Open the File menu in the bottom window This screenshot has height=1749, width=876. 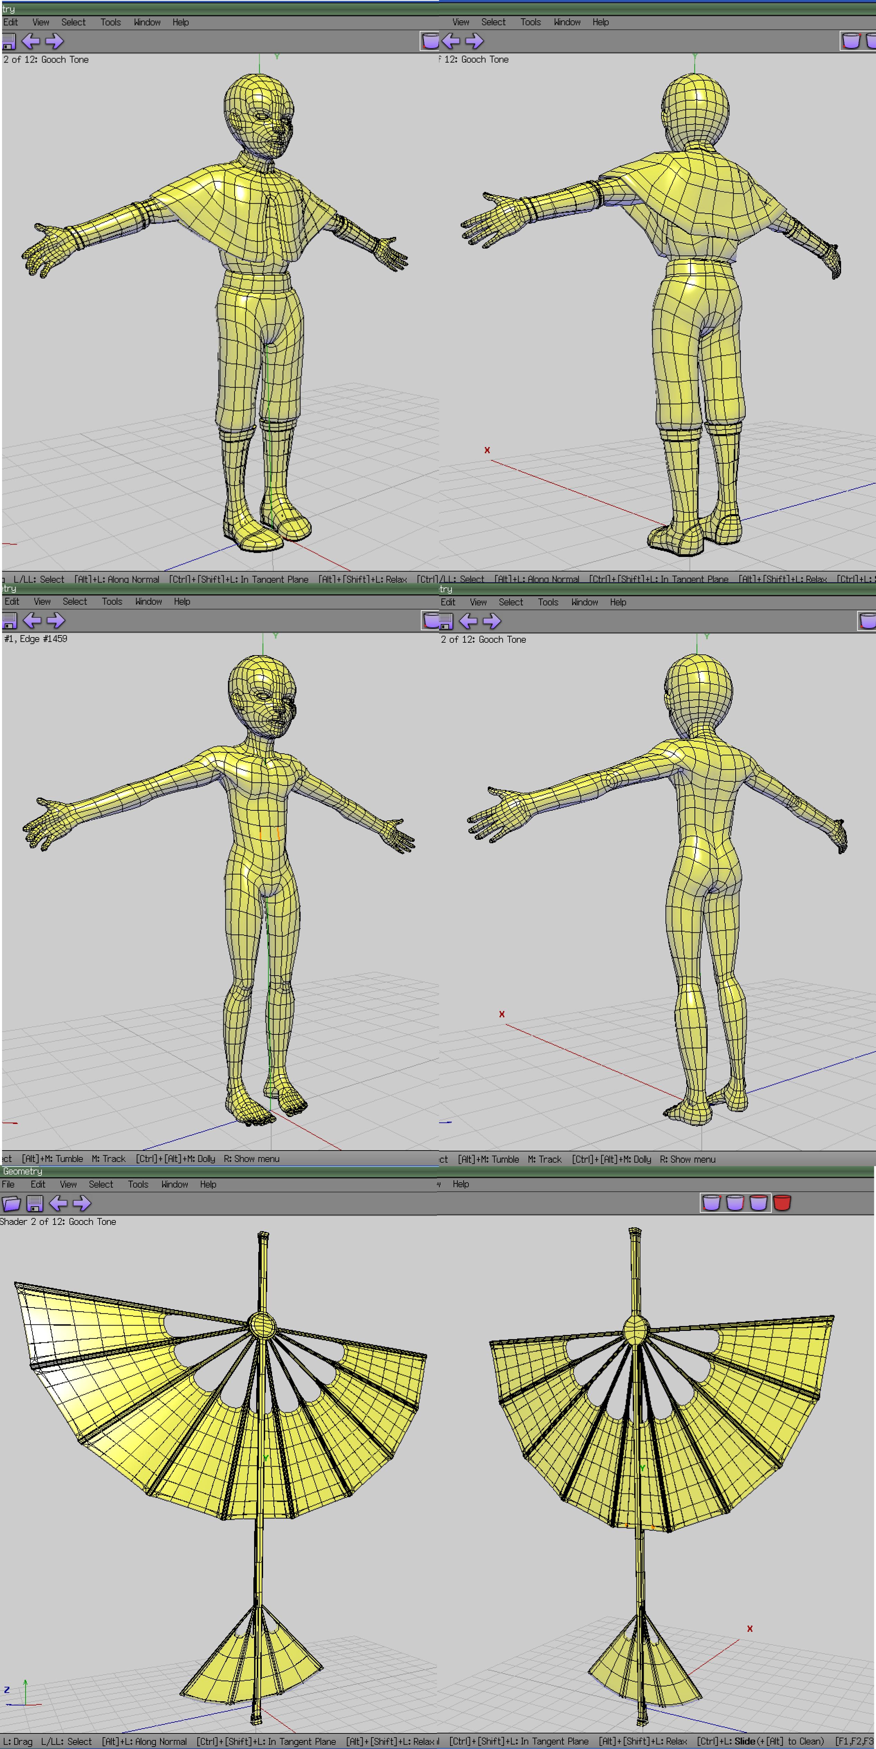8,1184
